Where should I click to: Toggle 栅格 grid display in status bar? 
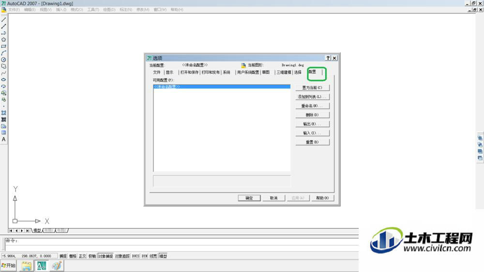(73, 256)
